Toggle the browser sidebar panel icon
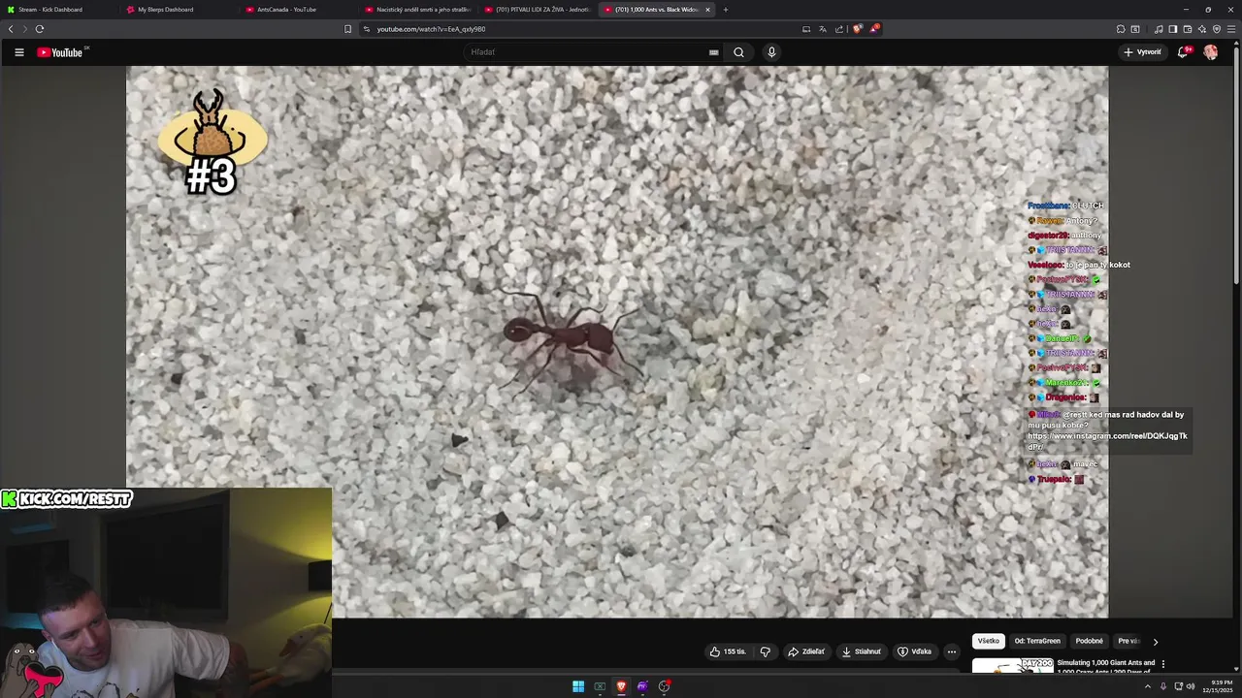The width and height of the screenshot is (1242, 698). tap(1172, 29)
